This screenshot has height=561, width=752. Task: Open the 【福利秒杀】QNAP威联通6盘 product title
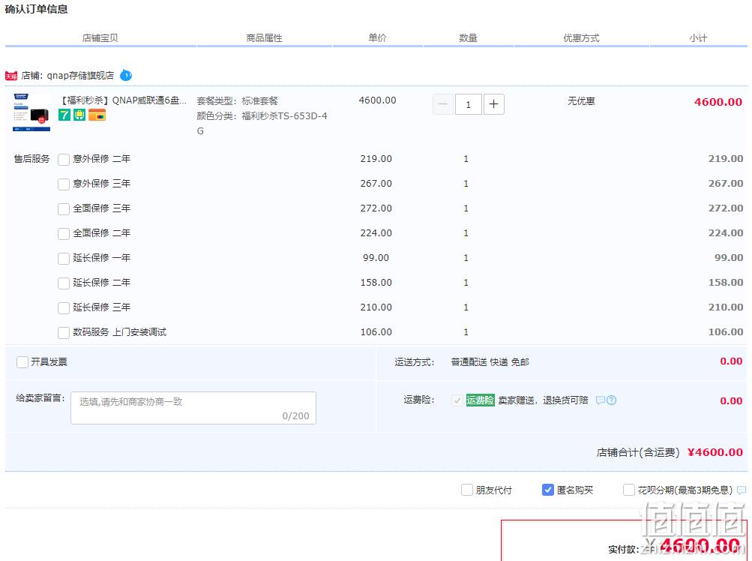pos(123,100)
